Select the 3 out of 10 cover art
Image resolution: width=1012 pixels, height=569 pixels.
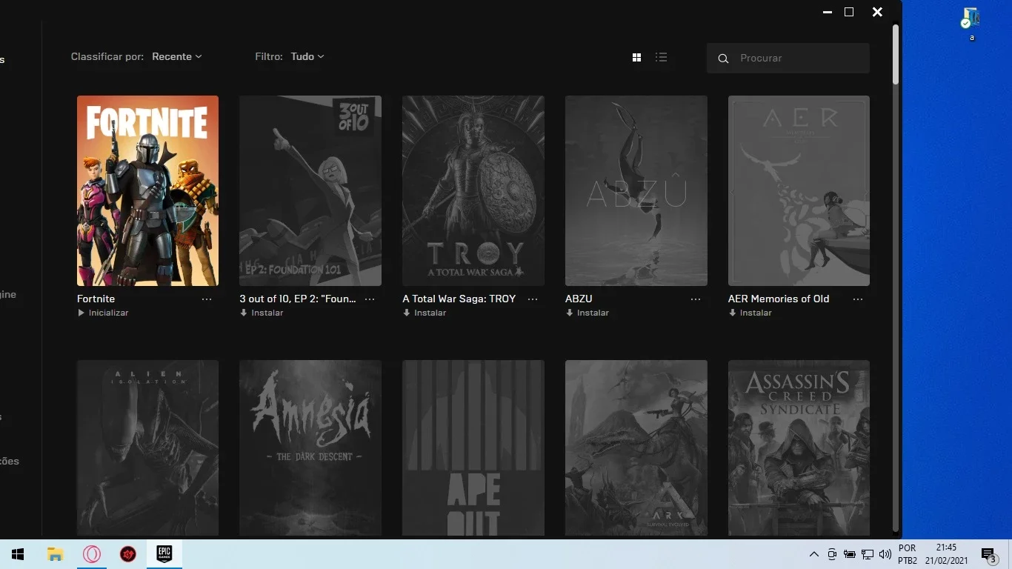(310, 190)
